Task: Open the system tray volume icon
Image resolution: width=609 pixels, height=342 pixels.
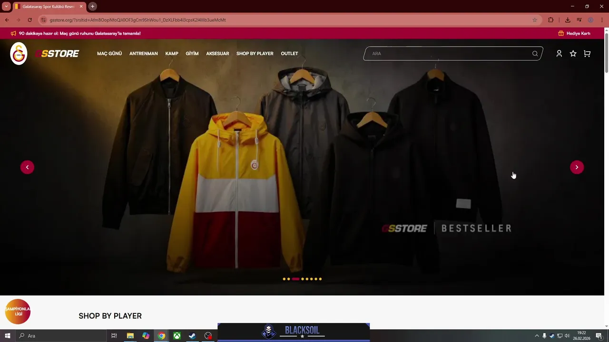Action: 567,336
